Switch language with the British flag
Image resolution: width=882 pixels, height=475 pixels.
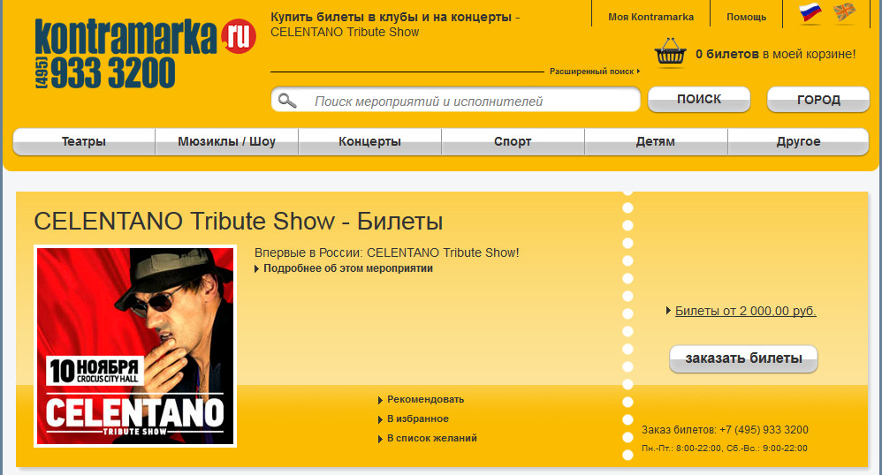tap(845, 12)
